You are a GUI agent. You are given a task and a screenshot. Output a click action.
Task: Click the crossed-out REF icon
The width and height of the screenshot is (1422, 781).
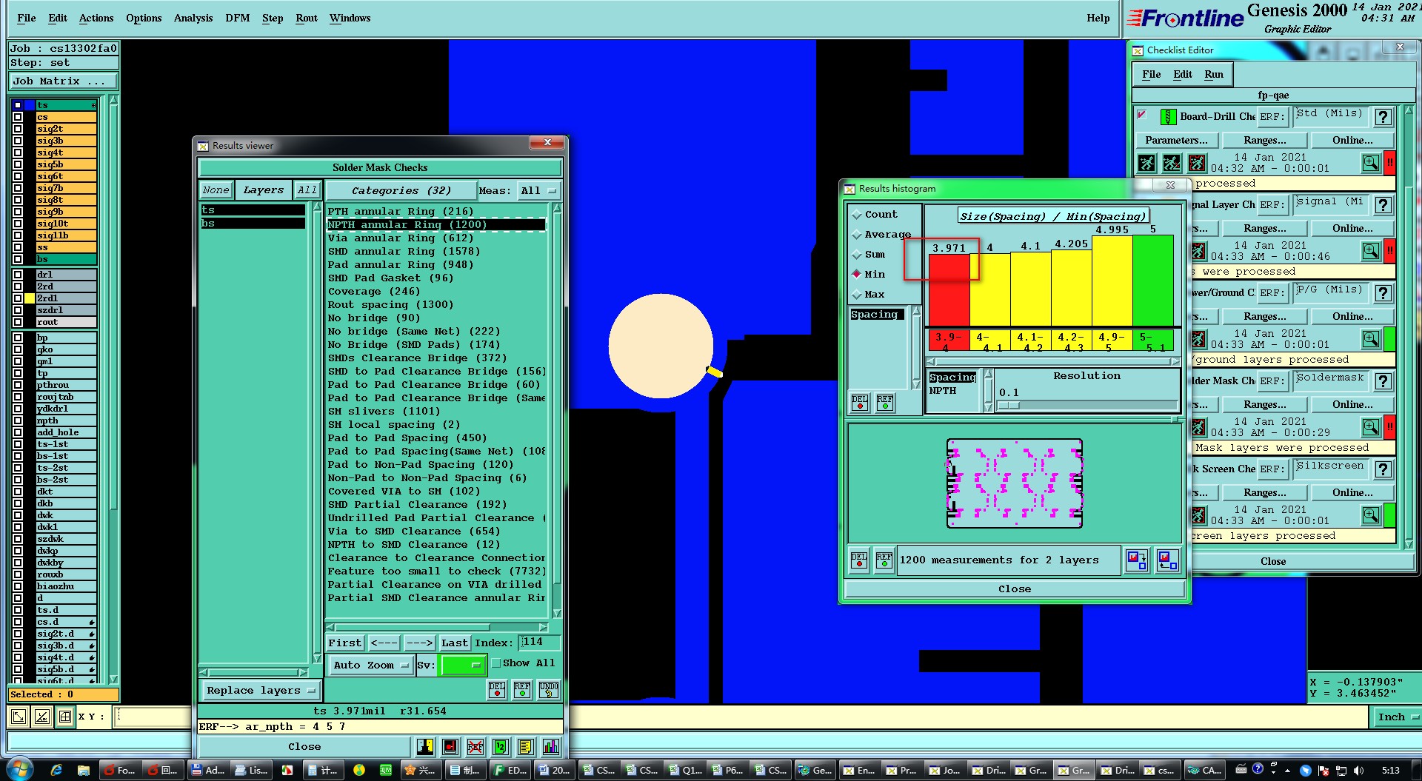coord(475,746)
